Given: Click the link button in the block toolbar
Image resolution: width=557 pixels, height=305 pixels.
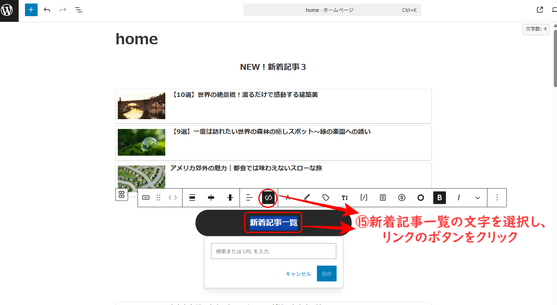Looking at the screenshot, I should (x=268, y=198).
